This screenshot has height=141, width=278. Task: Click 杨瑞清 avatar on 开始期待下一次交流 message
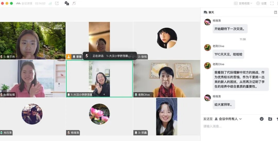click(207, 22)
